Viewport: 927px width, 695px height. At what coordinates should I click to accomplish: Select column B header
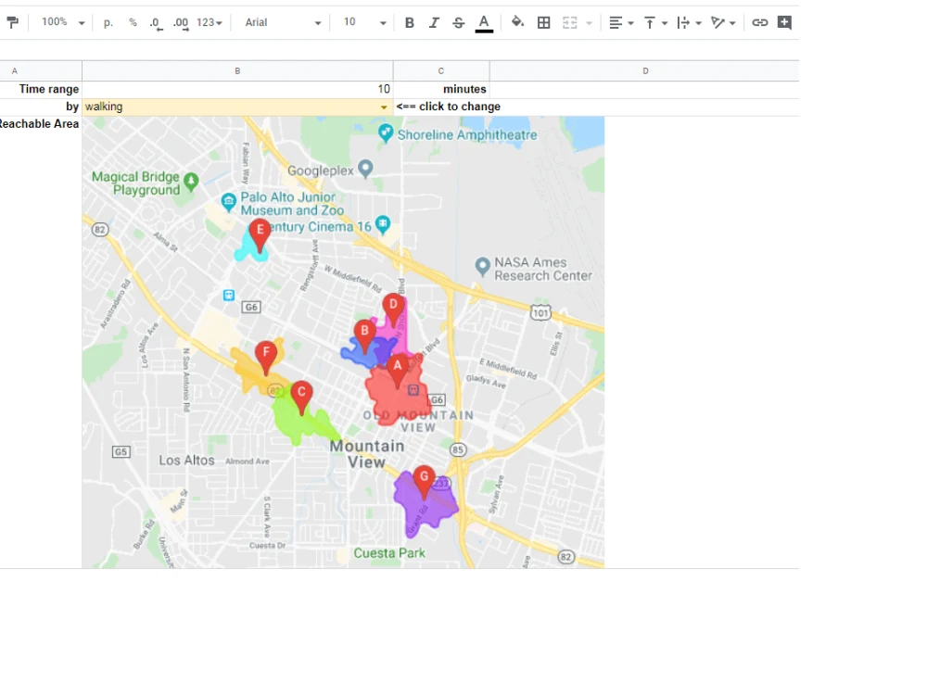[236, 69]
